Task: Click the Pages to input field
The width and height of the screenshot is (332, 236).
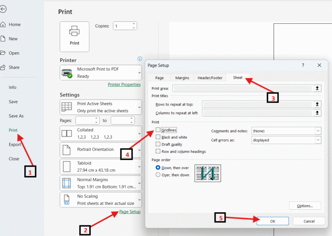Action: point(120,120)
